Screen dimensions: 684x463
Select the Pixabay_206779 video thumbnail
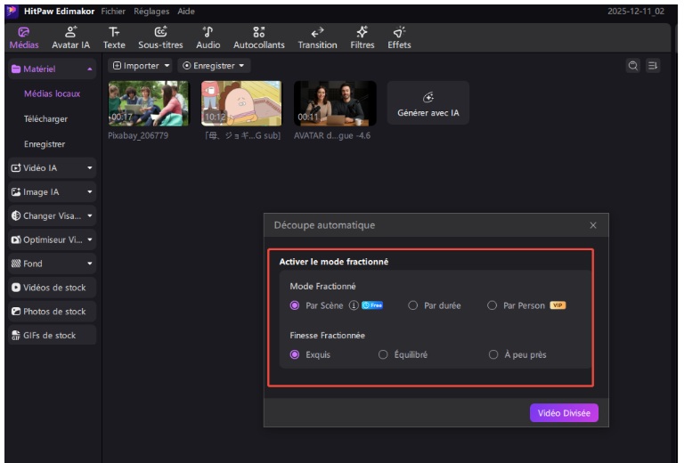(148, 102)
